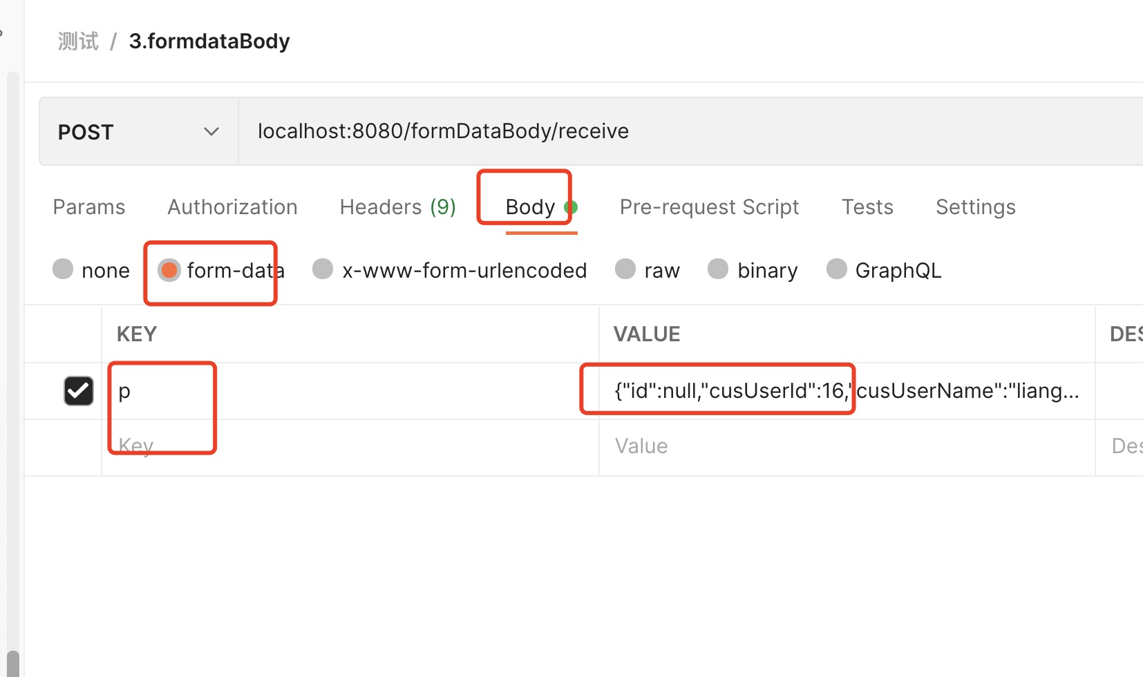Switch to the Params tab
Image resolution: width=1143 pixels, height=677 pixels.
tap(88, 207)
